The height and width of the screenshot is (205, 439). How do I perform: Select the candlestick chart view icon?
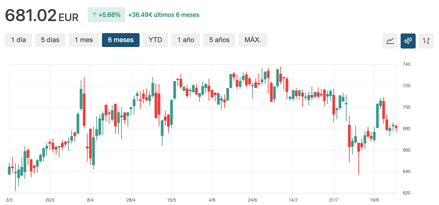point(408,41)
